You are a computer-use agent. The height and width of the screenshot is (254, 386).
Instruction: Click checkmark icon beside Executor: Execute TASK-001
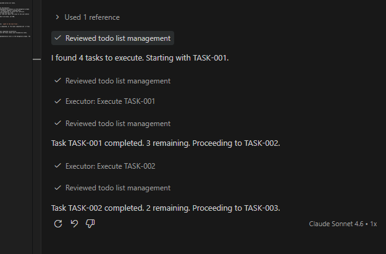coord(57,101)
